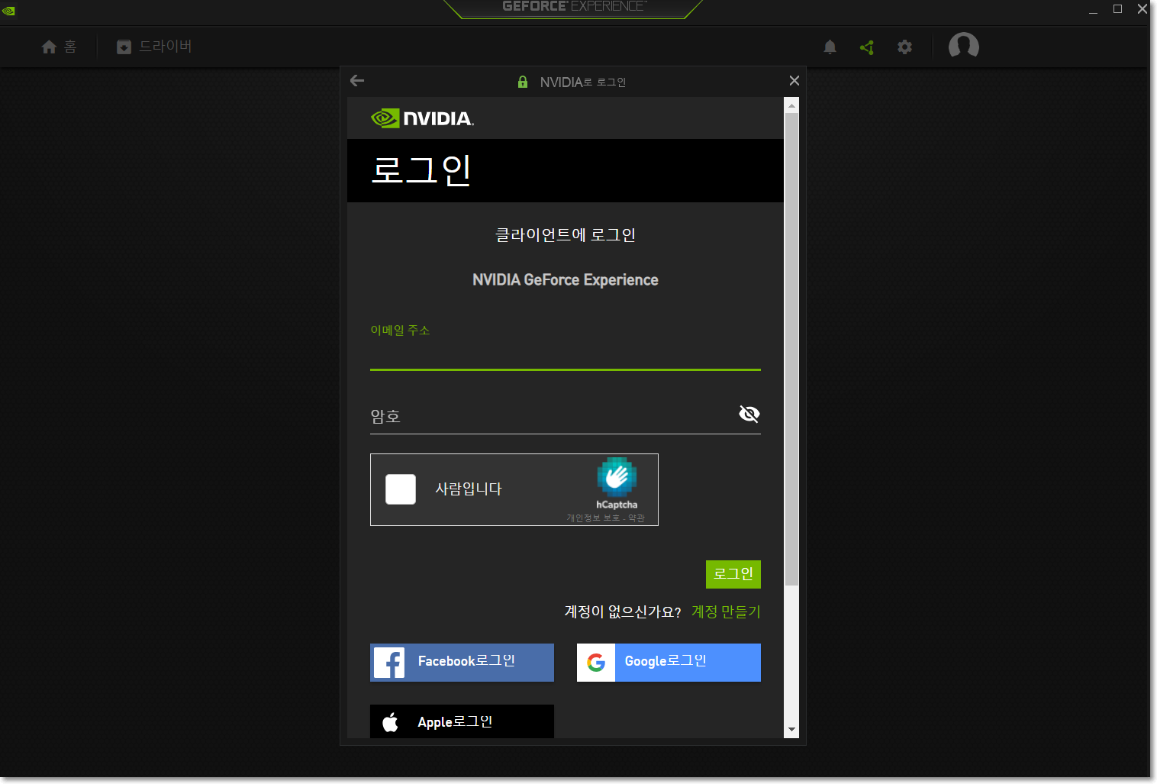Click the scrollbar up arrow in dialog
Screen dimensions: 1157x784
tap(791, 105)
